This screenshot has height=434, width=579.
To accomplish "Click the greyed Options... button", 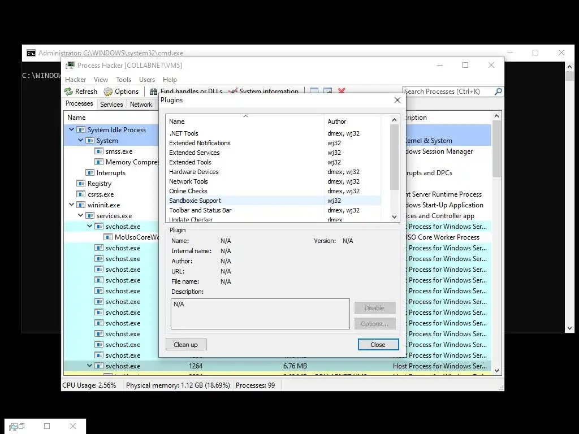I will tap(374, 324).
